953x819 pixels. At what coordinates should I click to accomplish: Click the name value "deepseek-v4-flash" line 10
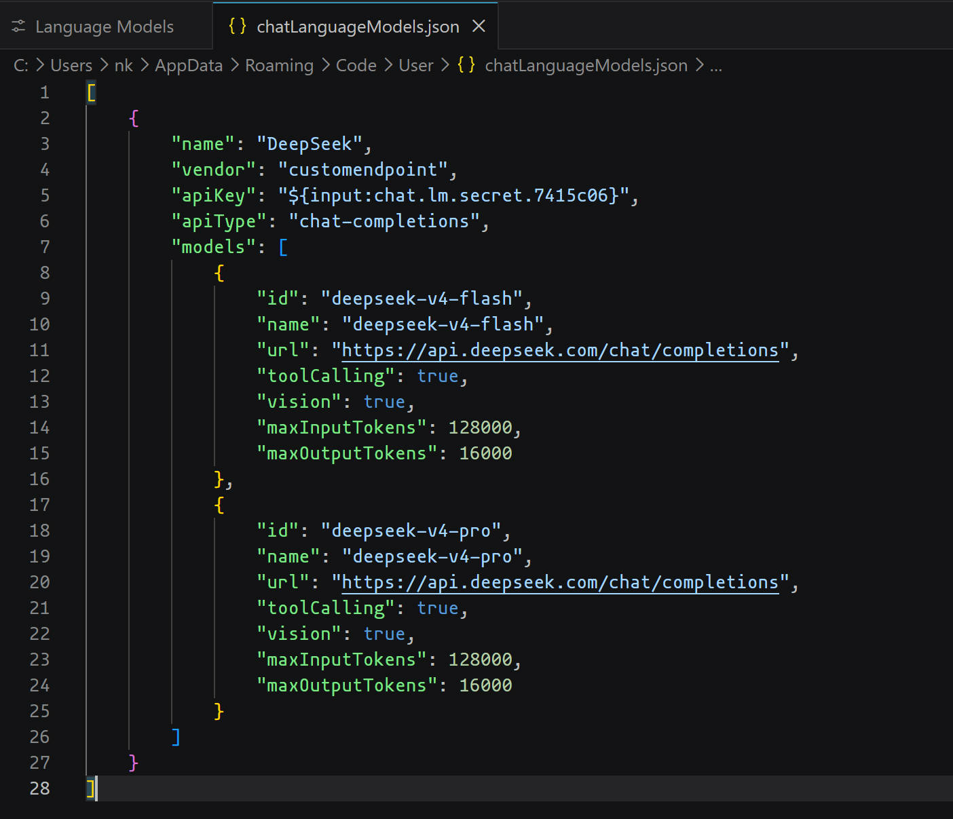tap(443, 324)
